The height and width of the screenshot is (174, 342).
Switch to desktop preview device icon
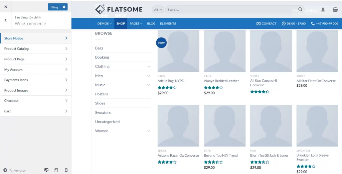tap(46, 170)
